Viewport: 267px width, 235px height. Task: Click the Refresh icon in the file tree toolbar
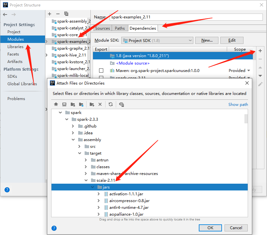[x=111, y=104]
